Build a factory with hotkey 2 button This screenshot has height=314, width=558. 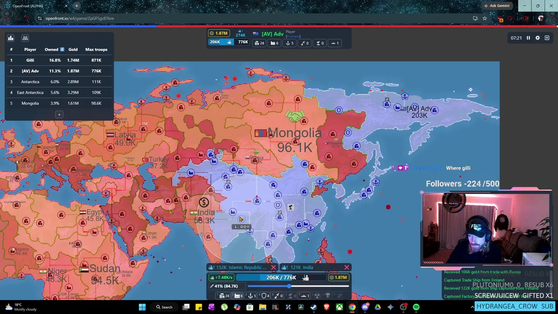coord(237,296)
